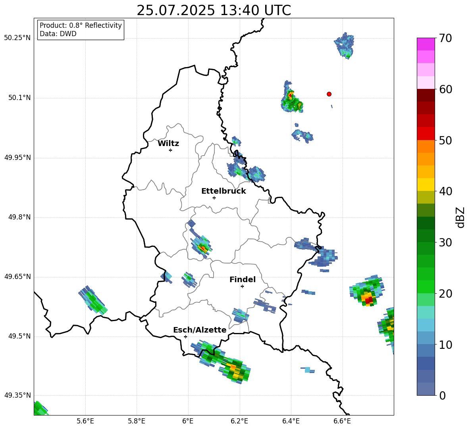This screenshot has width=470, height=429.
Task: Click the '6.6°E' longitude label
Action: pyautogui.click(x=342, y=421)
